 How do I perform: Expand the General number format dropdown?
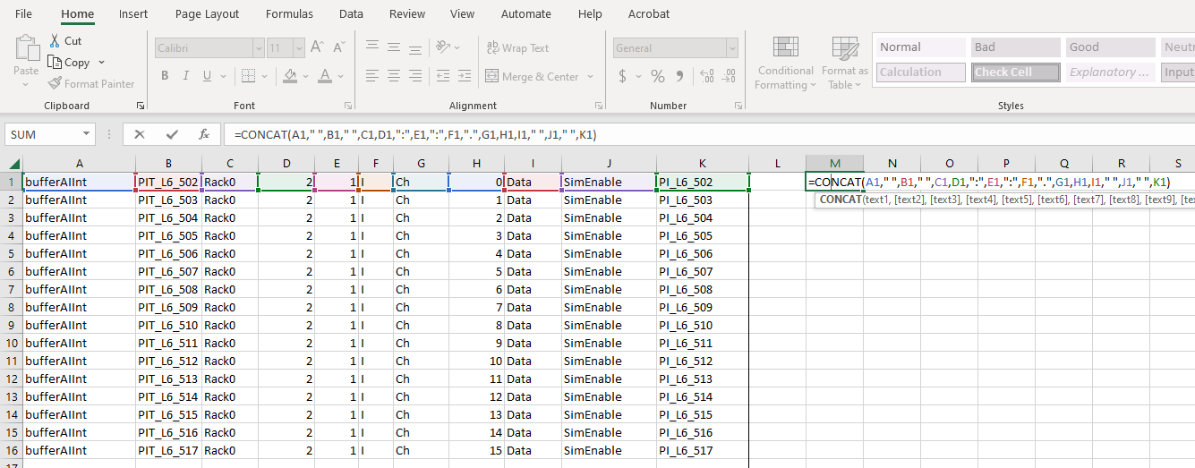[x=732, y=48]
